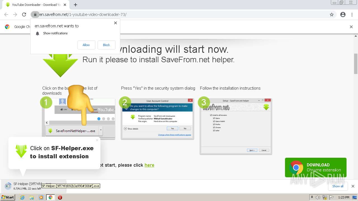Select the YouTube Downloader tab
The height and width of the screenshot is (201, 358).
36,5
